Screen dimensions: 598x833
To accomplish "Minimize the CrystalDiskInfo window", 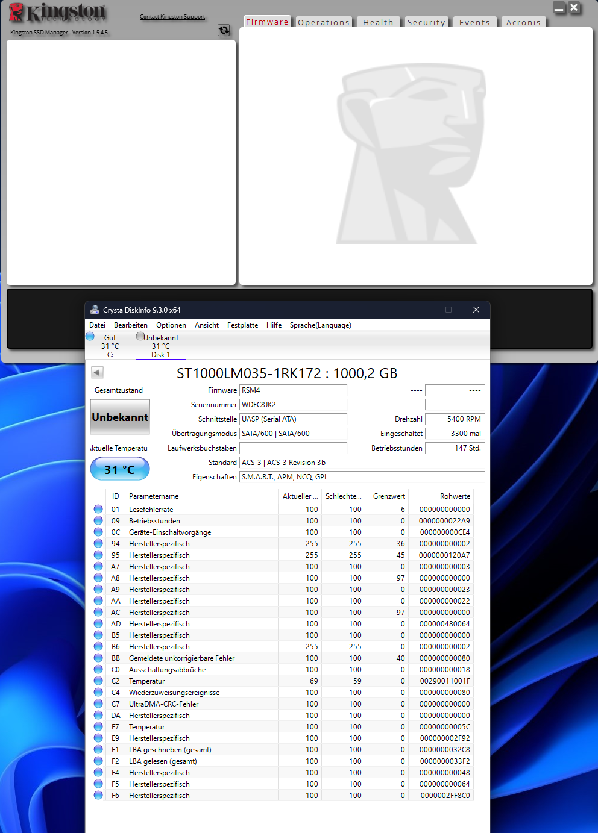I will point(421,310).
